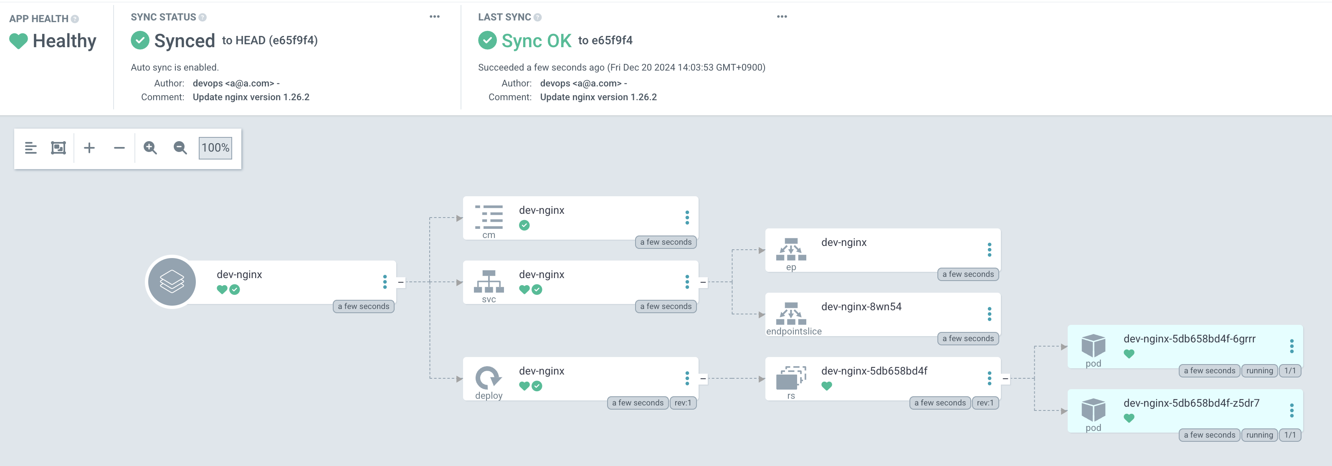Screen dimensions: 1332x466
Task: Click the zoom in magnifier icon
Action: (150, 148)
